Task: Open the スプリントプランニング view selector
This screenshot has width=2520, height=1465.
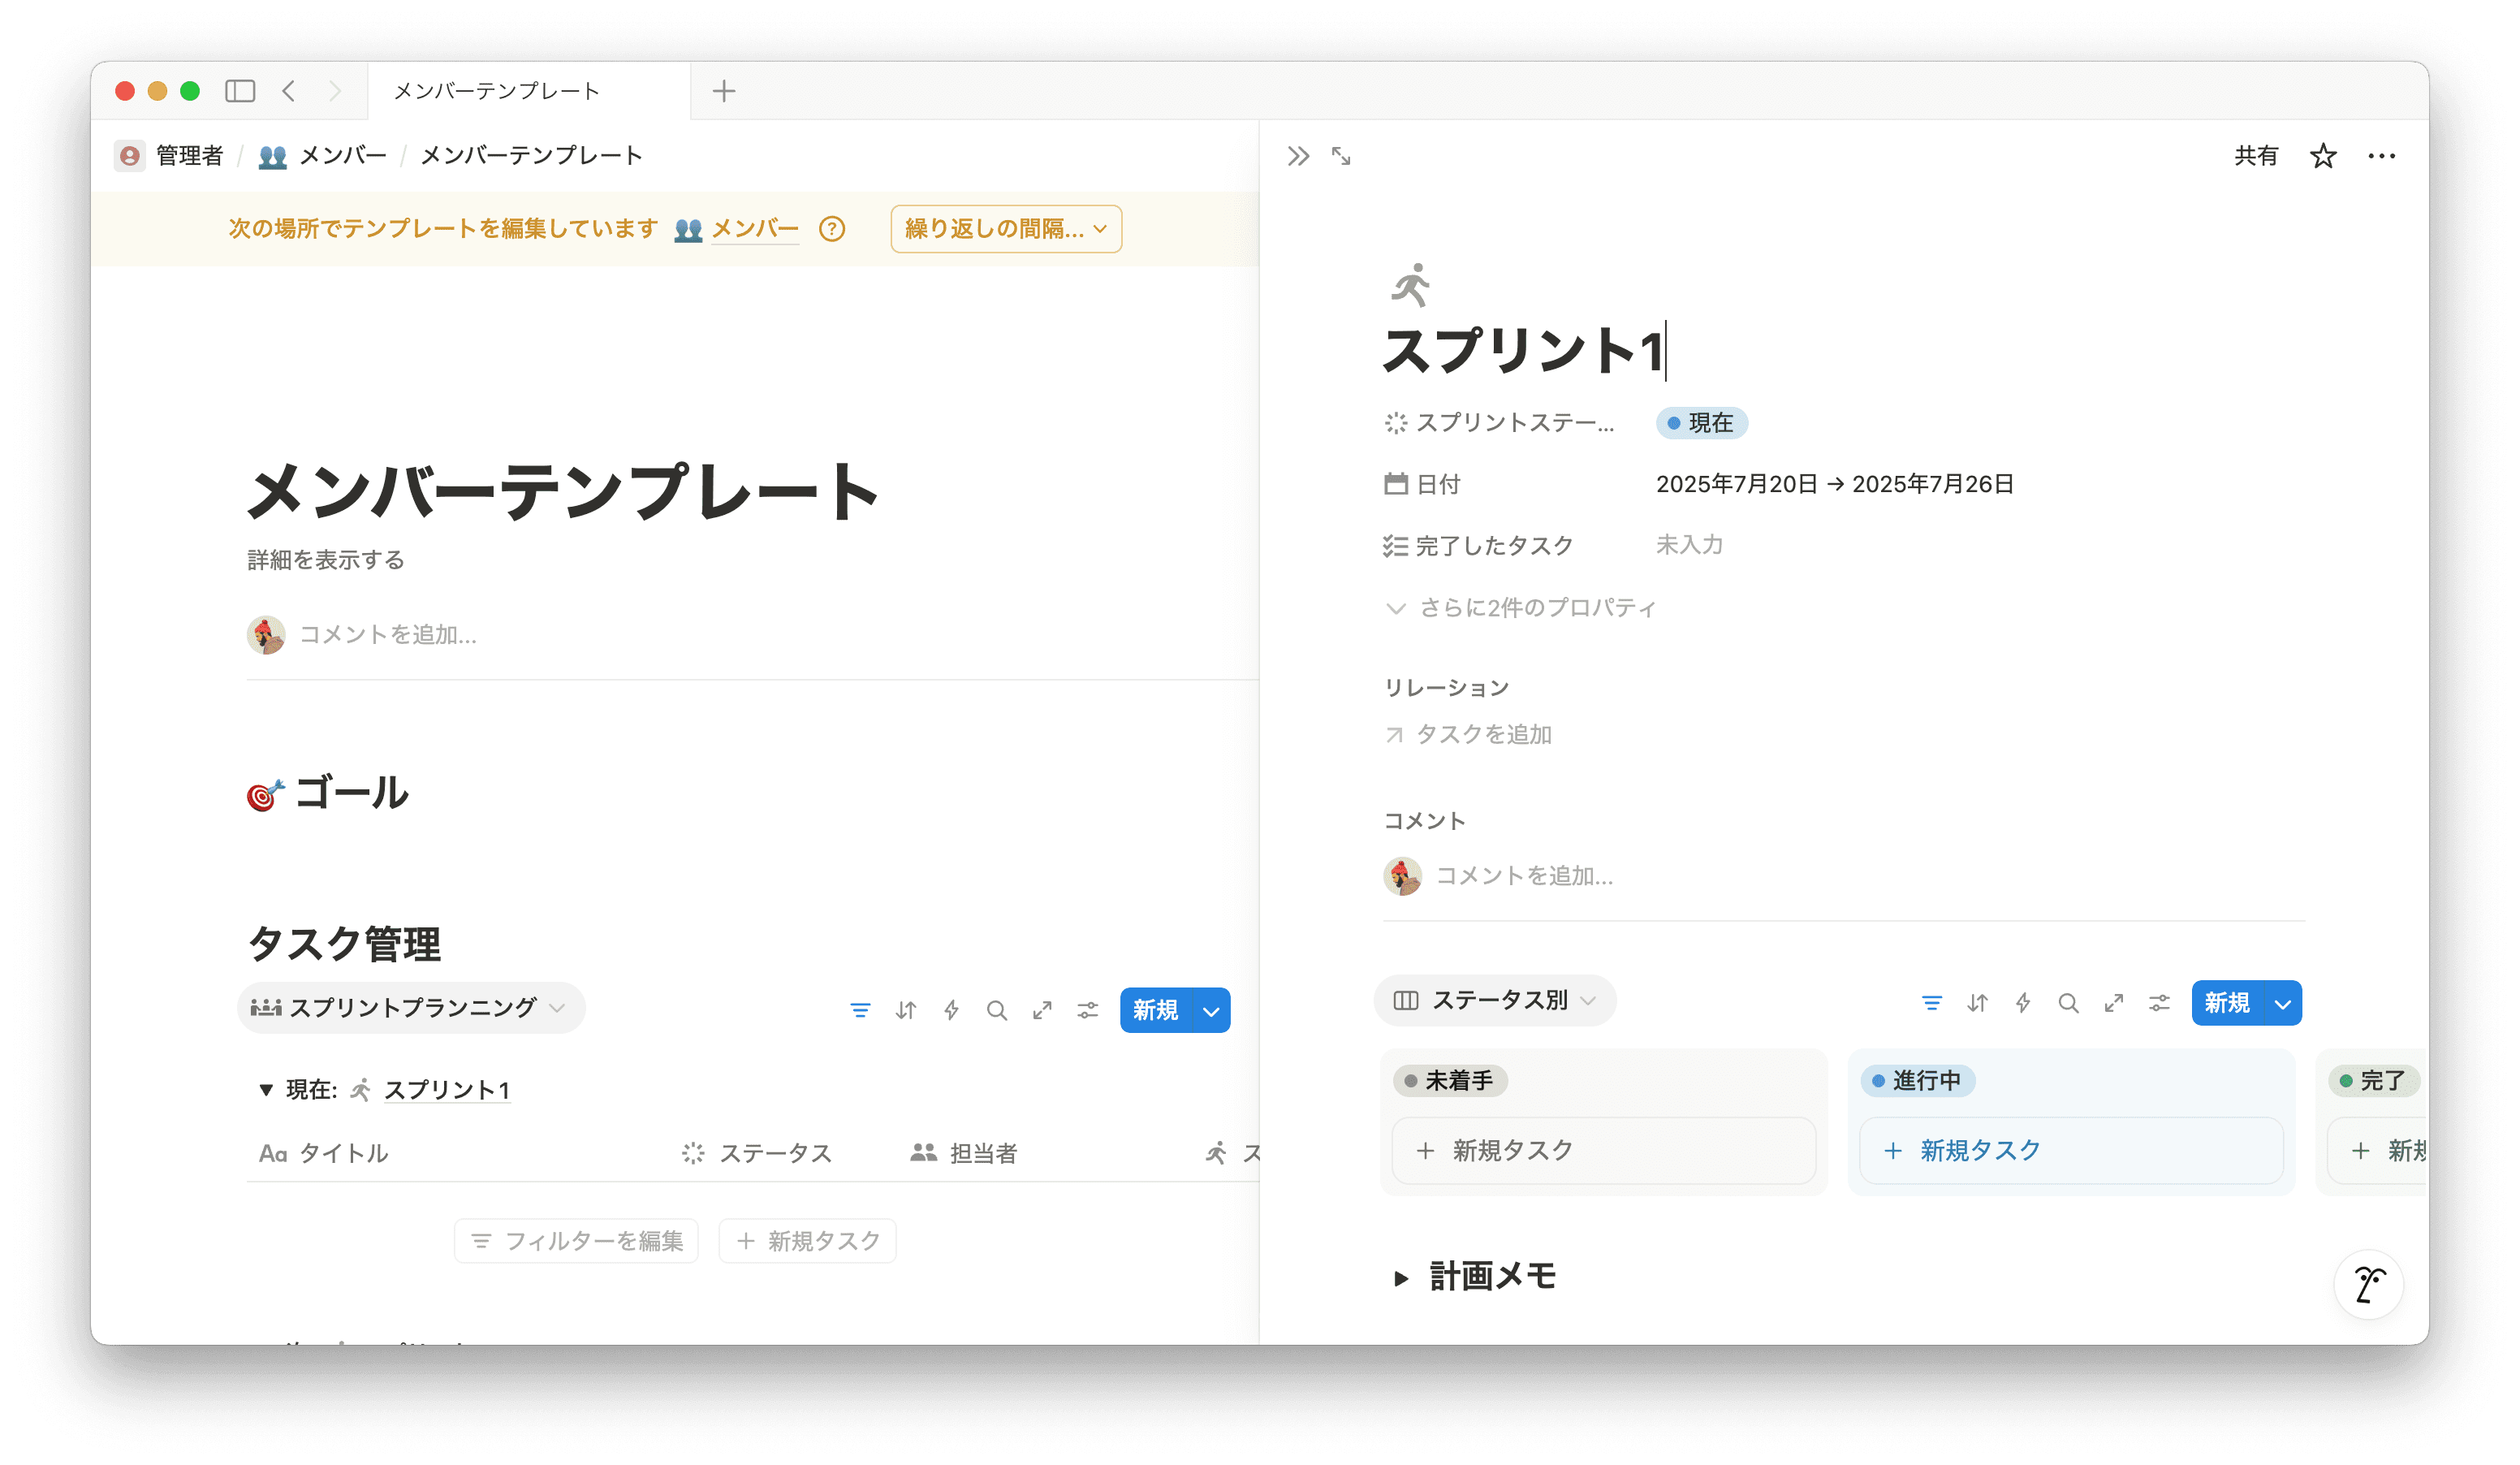Action: pos(410,1008)
